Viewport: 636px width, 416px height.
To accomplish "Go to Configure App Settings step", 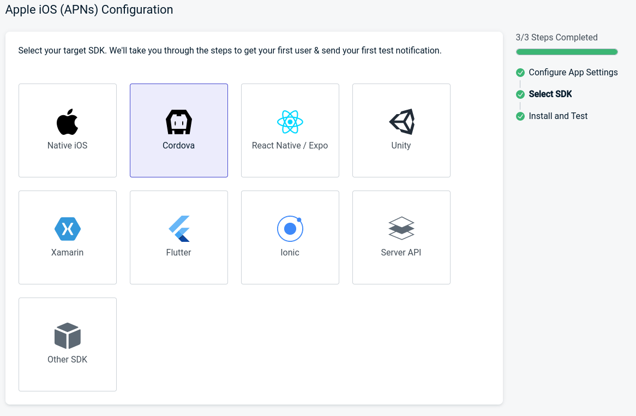I will 573,73.
